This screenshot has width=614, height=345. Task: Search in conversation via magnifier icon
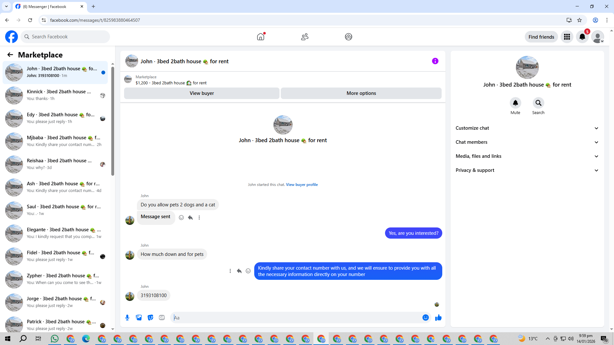pyautogui.click(x=538, y=103)
